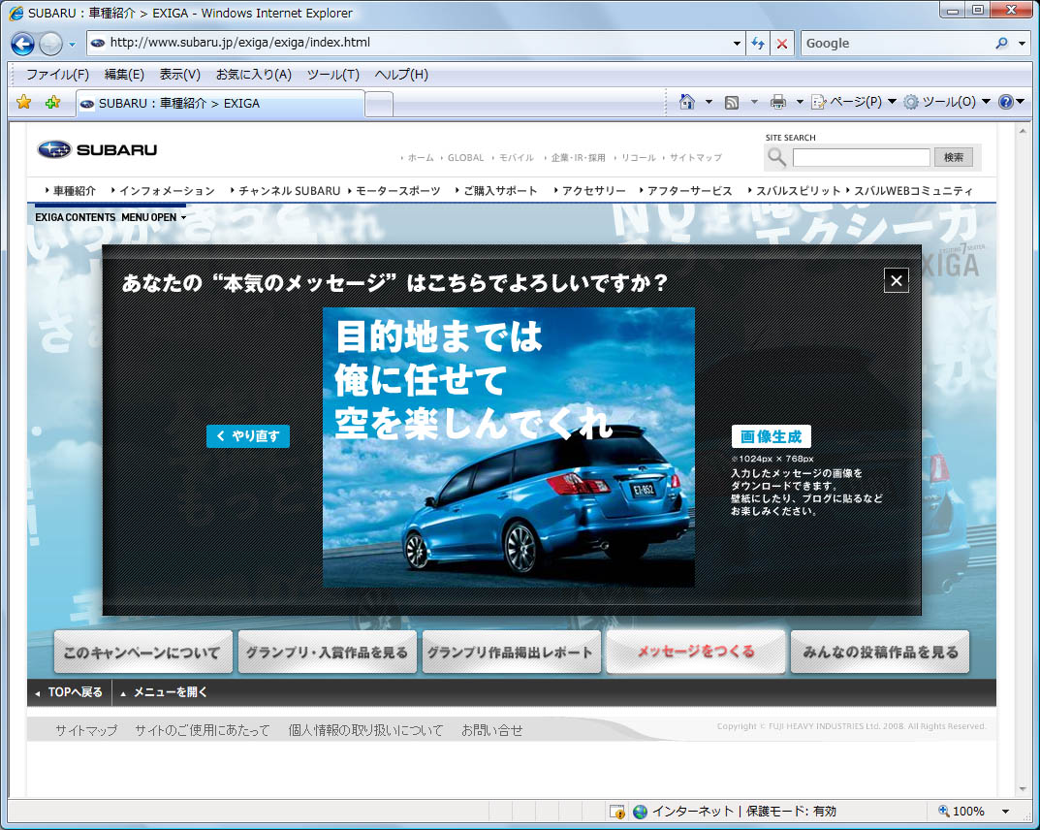Open a new blank tab

[x=379, y=104]
